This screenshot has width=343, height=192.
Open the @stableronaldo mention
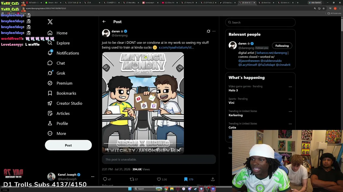[x=271, y=61]
